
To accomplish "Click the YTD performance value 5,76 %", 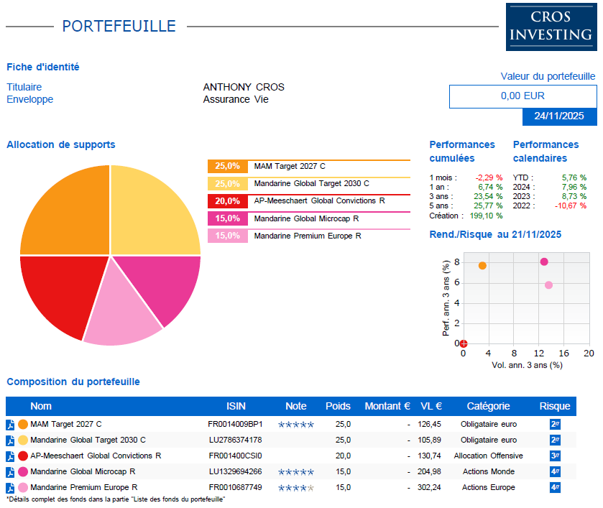I will (x=574, y=177).
